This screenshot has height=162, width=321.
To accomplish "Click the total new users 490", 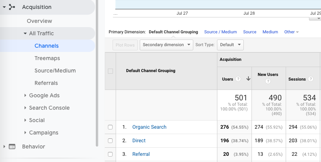I will pos(275,98).
